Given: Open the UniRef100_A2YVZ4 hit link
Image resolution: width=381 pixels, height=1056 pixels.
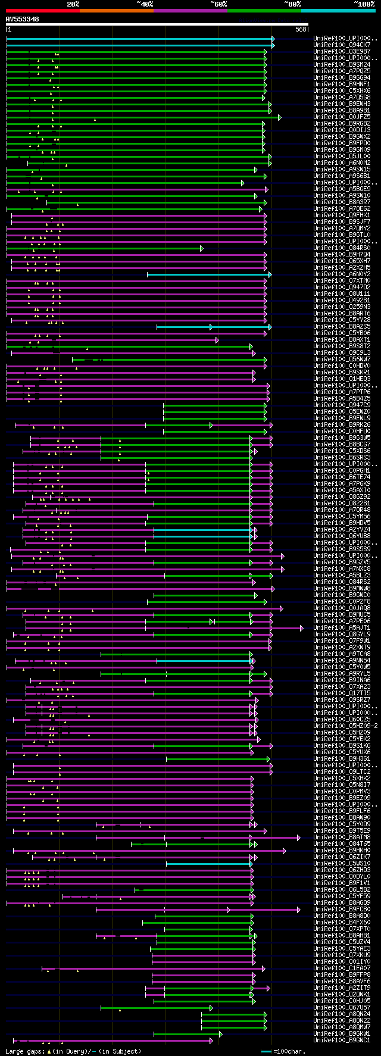Looking at the screenshot, I should [x=342, y=530].
